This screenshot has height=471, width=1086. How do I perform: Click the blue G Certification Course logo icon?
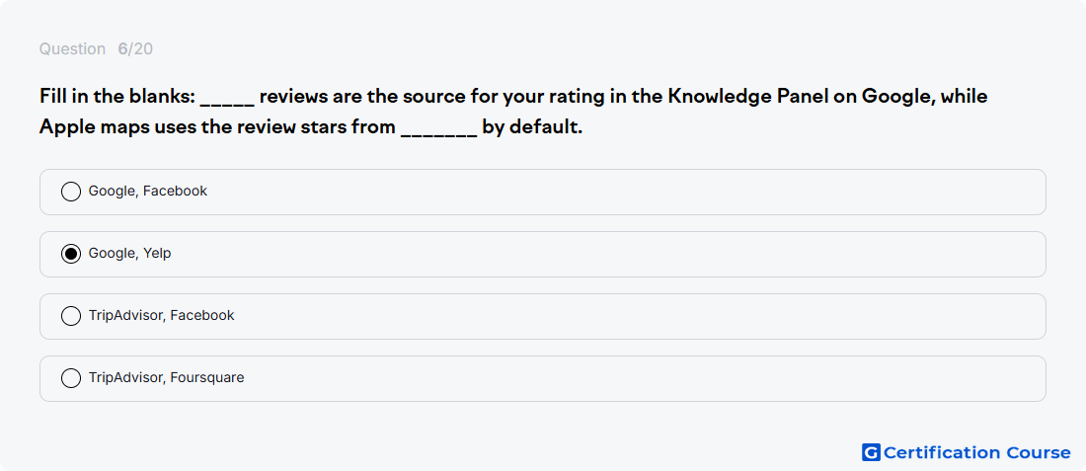click(x=871, y=452)
